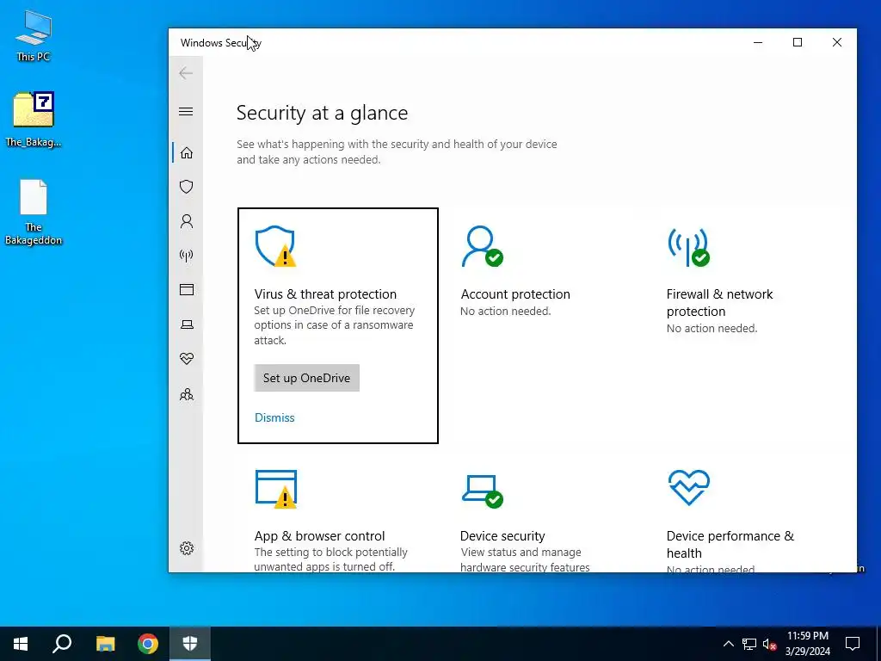Minimize the Windows Security window
This screenshot has width=881, height=661.
click(758, 42)
